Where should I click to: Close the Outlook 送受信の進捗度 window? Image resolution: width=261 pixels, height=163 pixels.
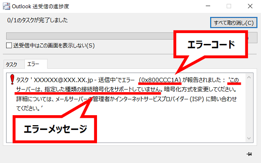(x=250, y=6)
